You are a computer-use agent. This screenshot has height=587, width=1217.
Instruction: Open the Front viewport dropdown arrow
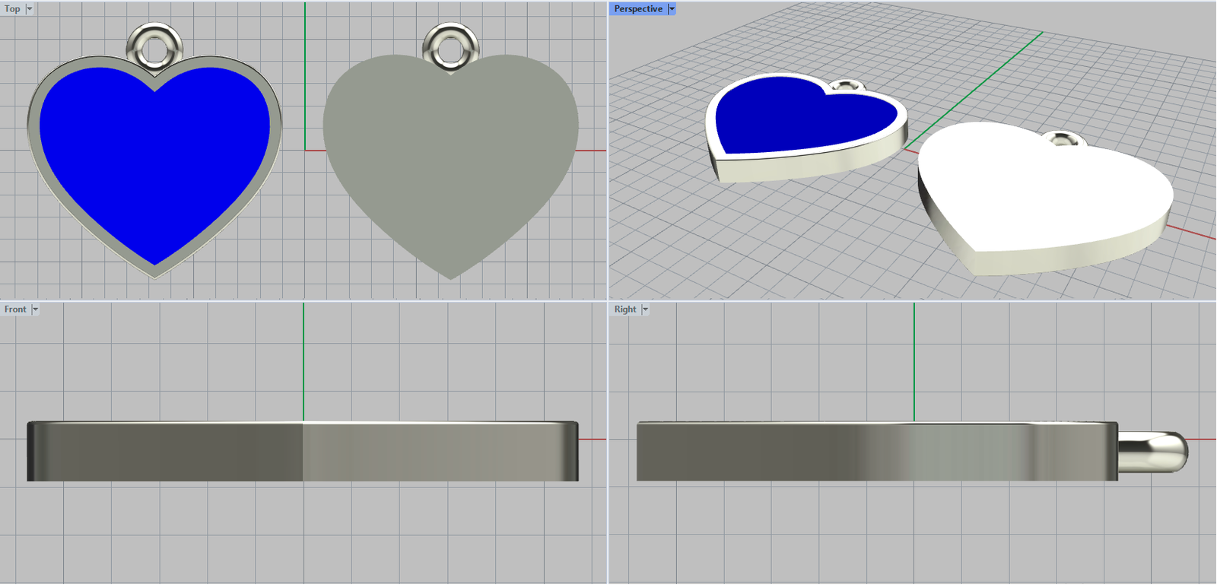pyautogui.click(x=35, y=309)
